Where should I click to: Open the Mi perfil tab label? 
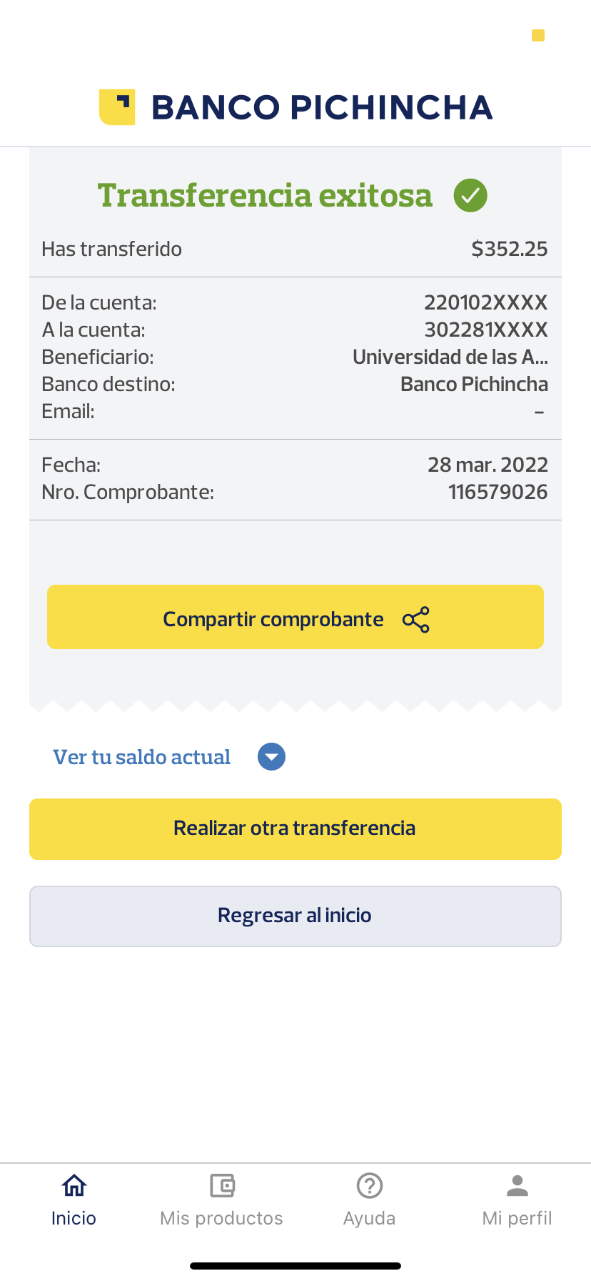[517, 1218]
